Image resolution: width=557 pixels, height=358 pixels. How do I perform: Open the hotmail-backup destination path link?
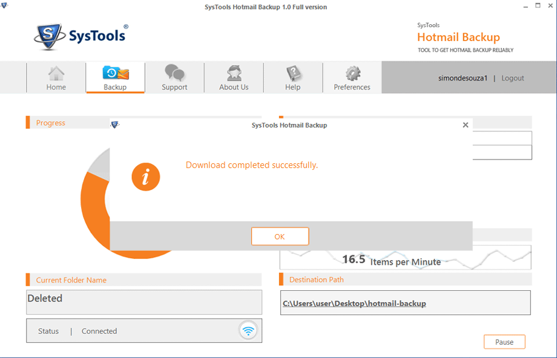[354, 304]
